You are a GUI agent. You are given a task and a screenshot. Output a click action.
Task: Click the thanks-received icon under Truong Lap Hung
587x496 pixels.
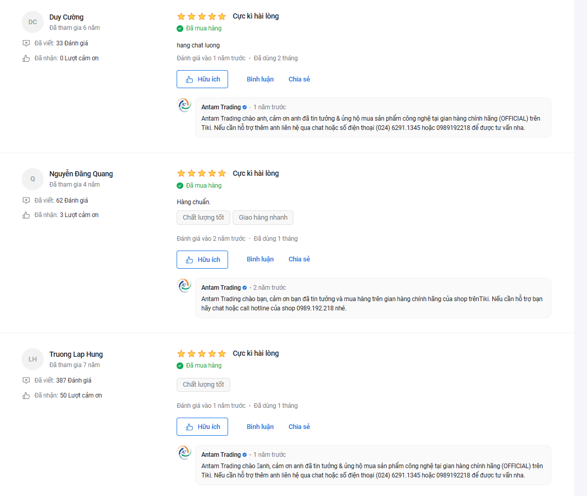pos(26,395)
